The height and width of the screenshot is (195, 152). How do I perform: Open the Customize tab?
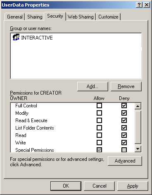pos(108,17)
